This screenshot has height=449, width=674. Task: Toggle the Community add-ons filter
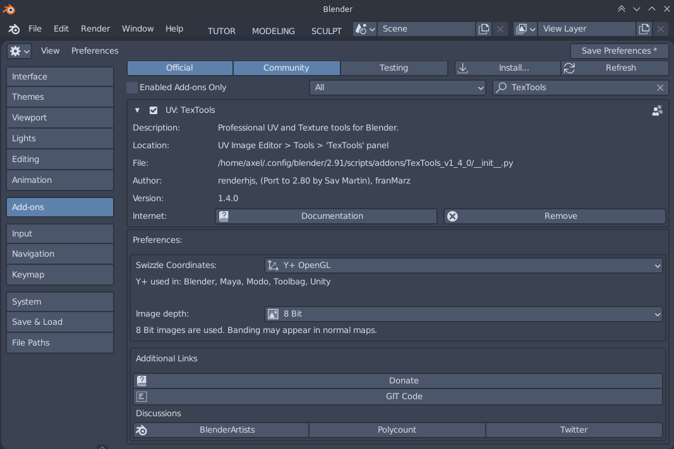[x=286, y=68]
